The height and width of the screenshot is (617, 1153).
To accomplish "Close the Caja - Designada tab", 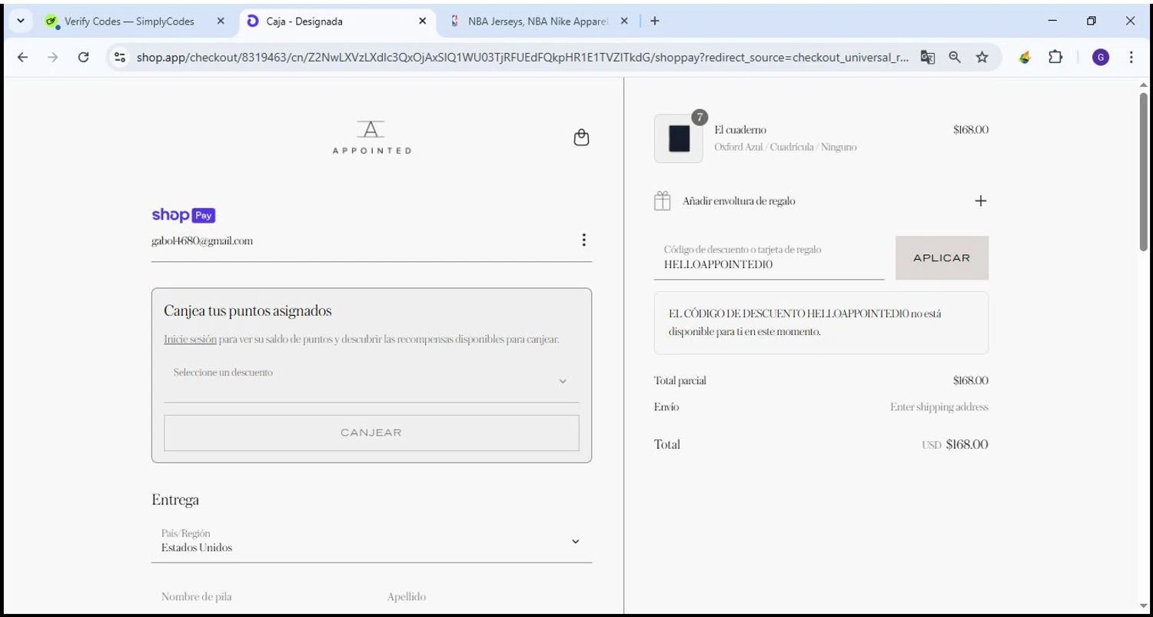I will (422, 22).
